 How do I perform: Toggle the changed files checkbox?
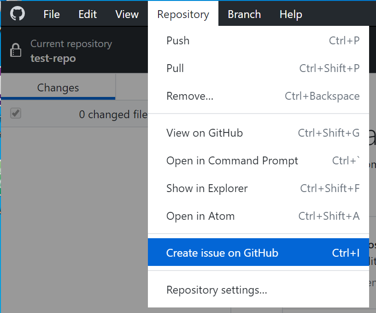click(16, 114)
